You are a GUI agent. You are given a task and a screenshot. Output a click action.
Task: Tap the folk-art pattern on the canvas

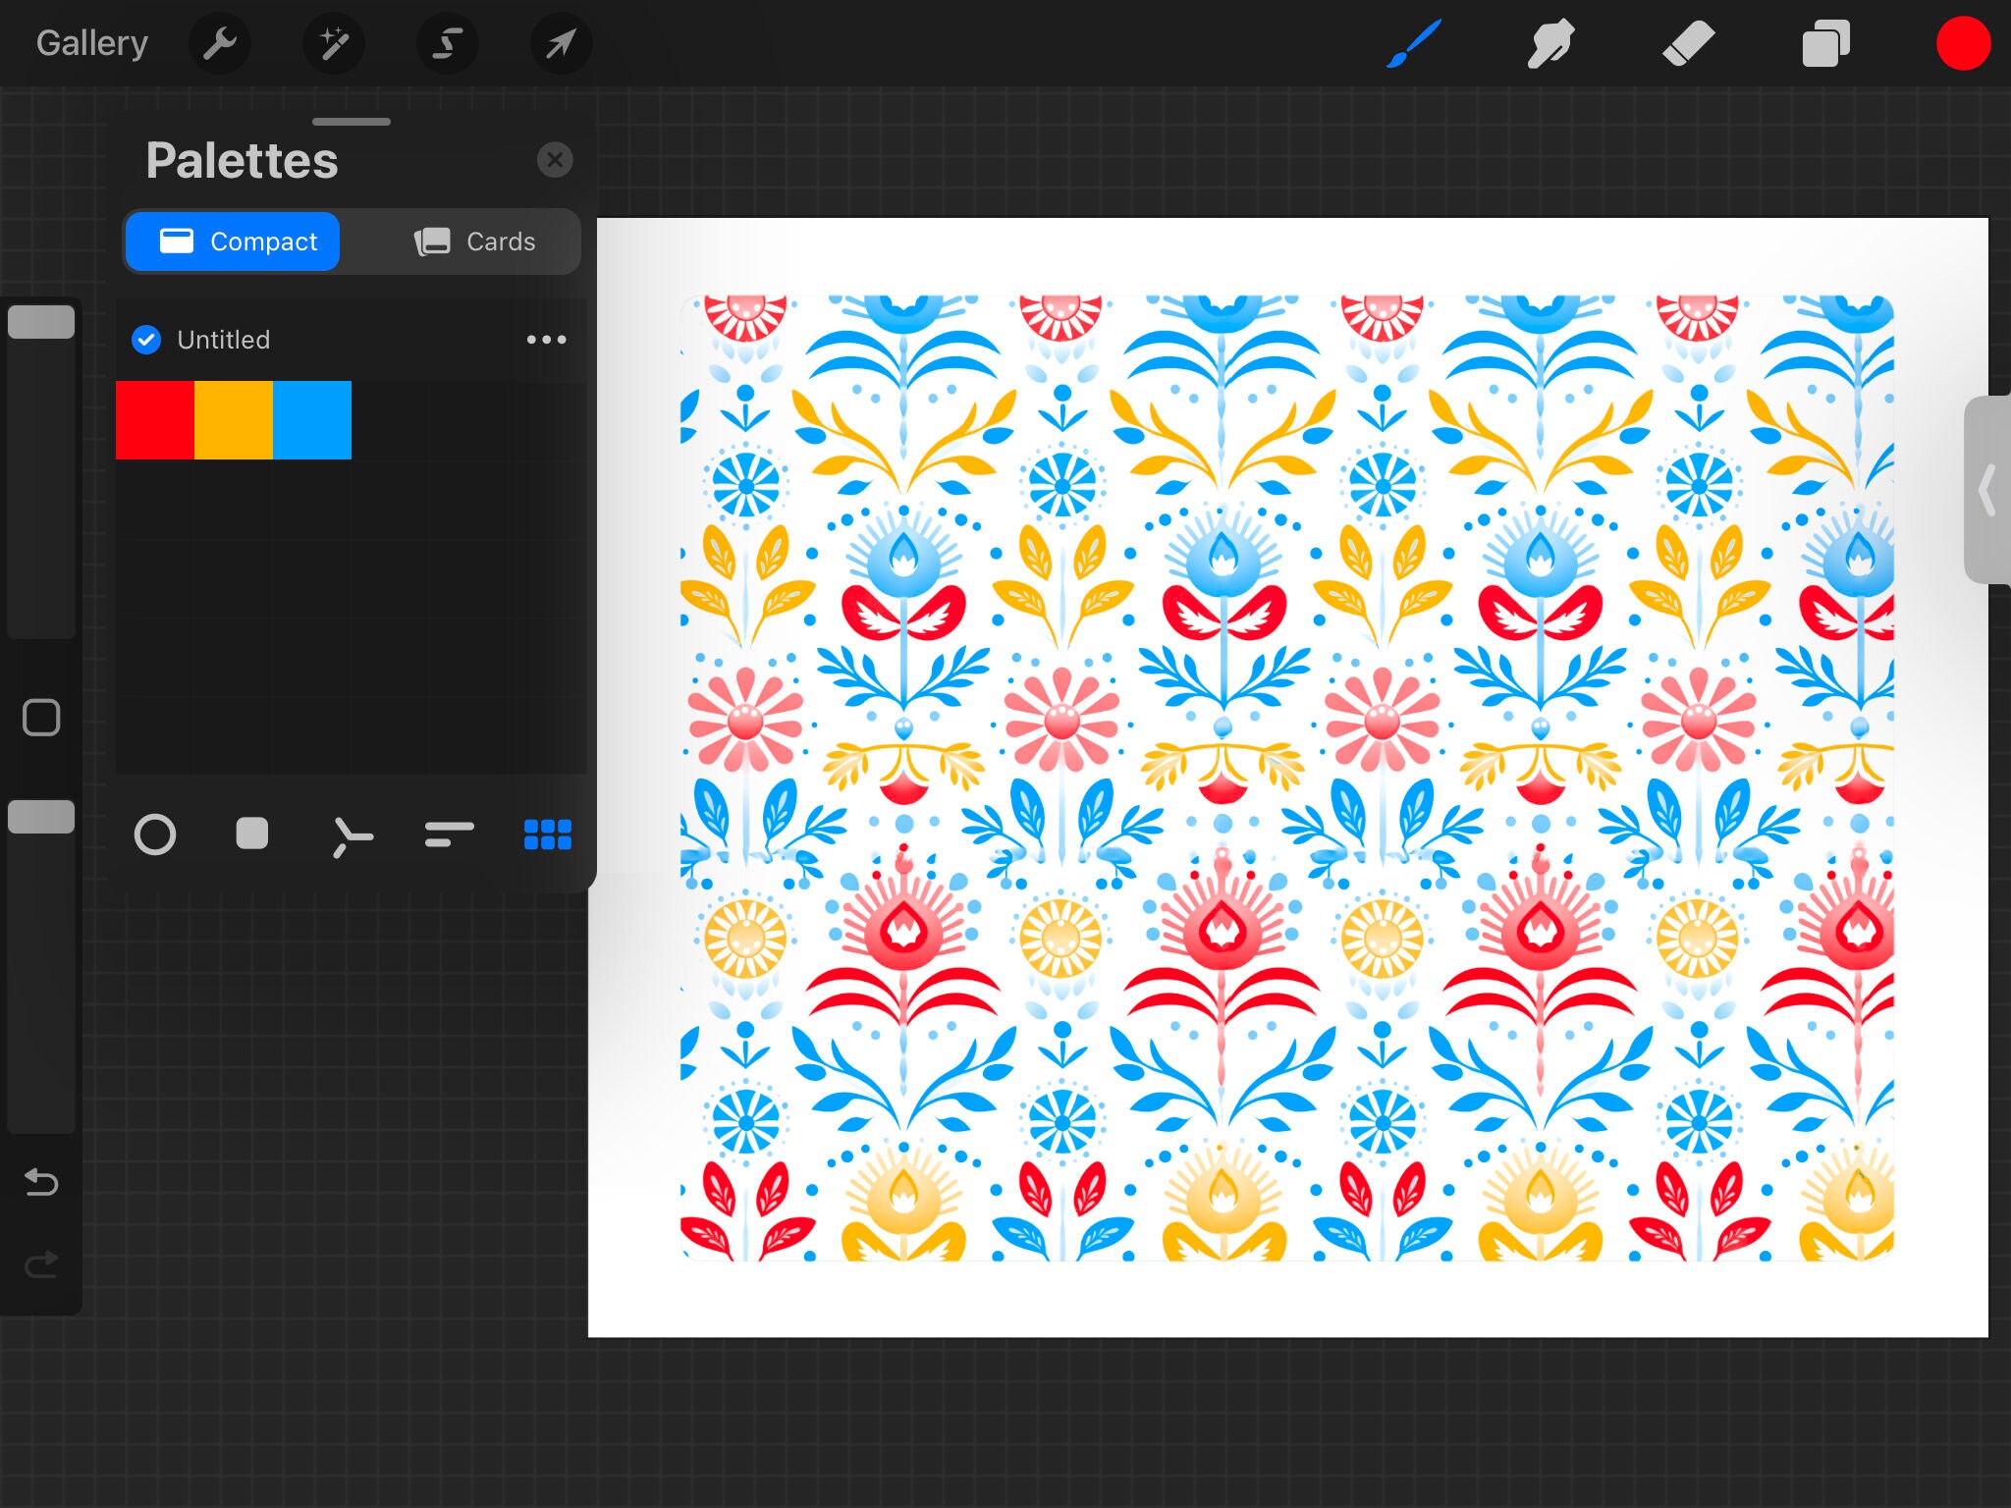(1286, 778)
